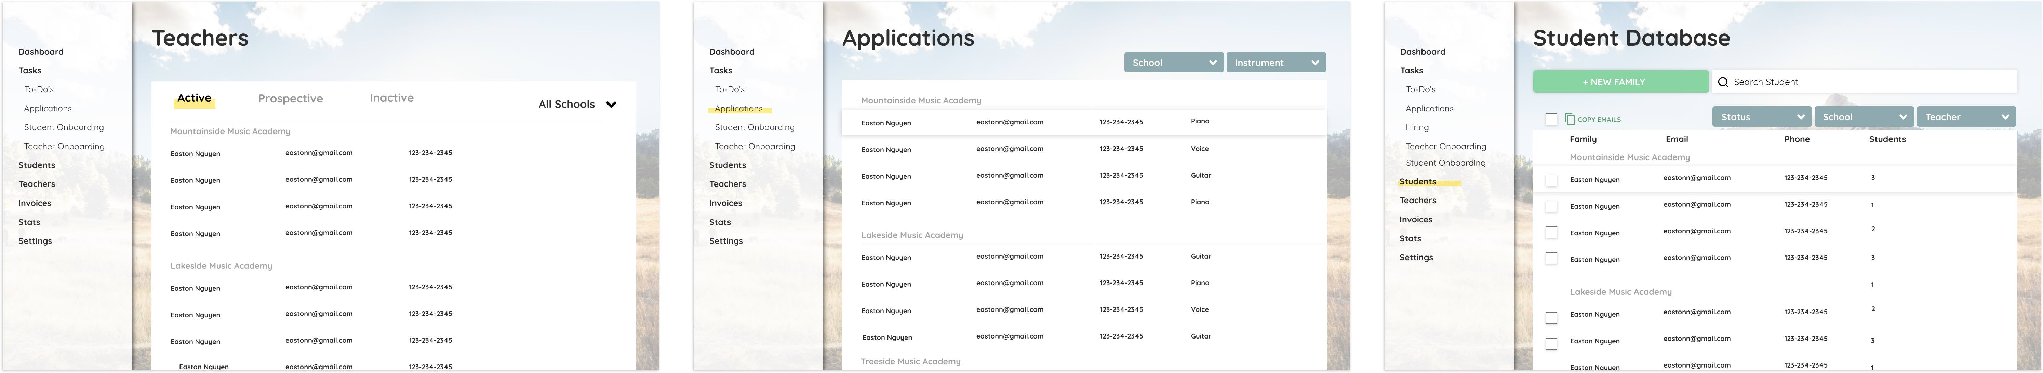2043x373 pixels.
Task: Open To-Do's in the Teachers screen sidebar
Action: coord(39,89)
